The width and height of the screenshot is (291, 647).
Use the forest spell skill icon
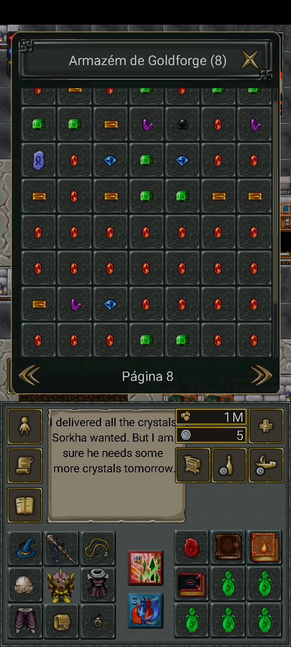point(145,568)
